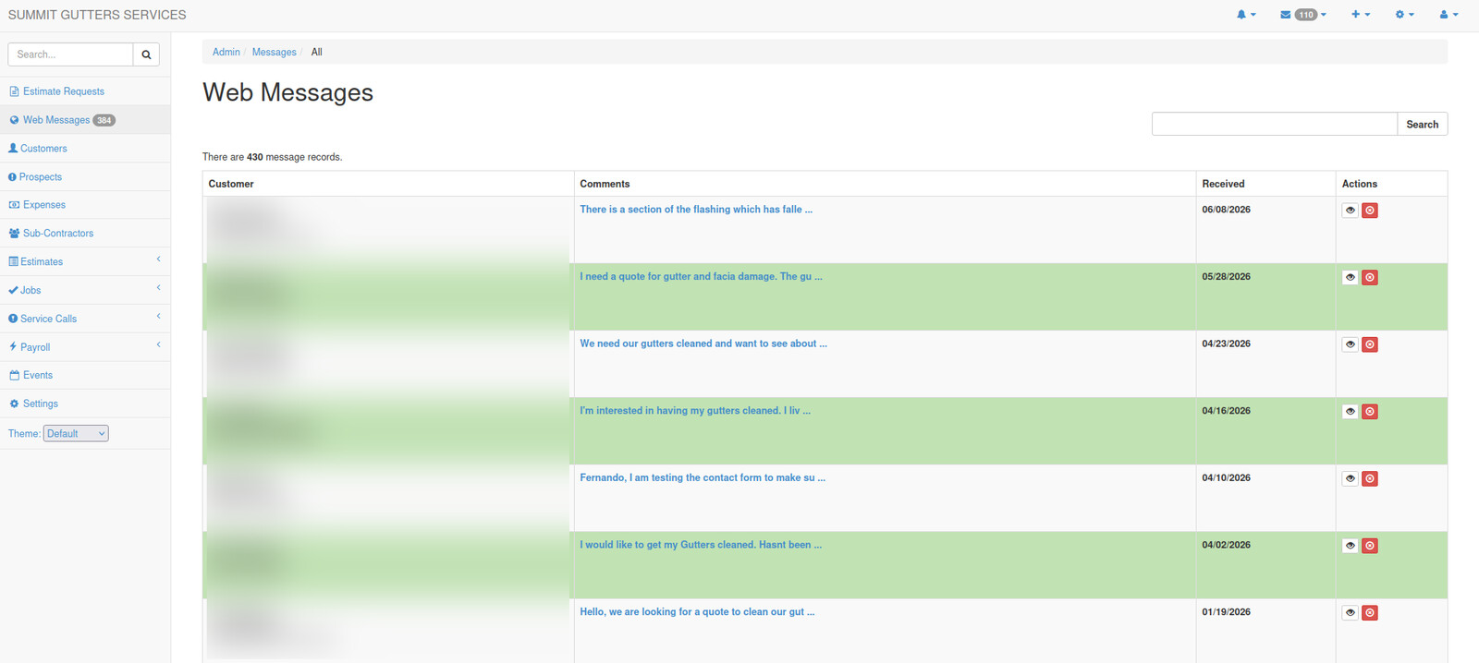Screen dimensions: 1479x663
Task: Open comment 'We need our gutters cleaned'
Action: click(703, 344)
